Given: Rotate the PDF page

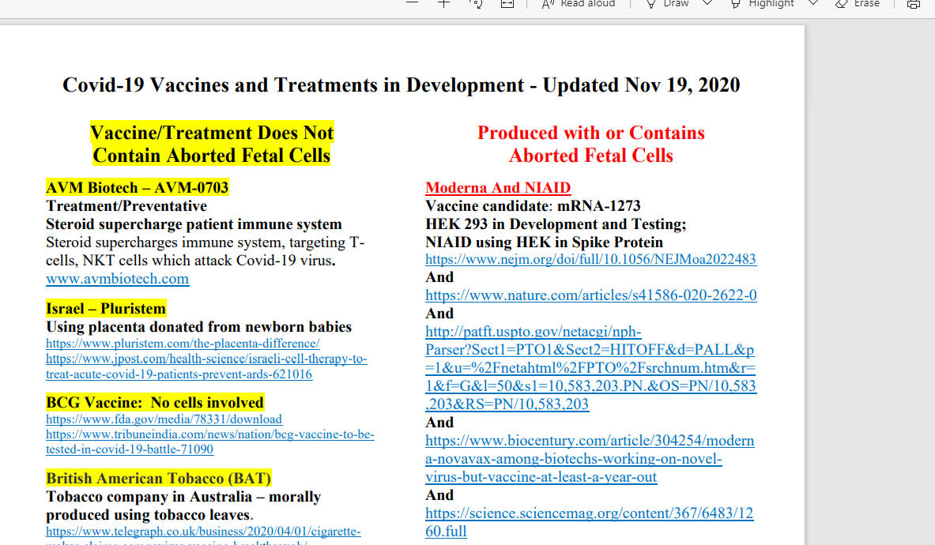Looking at the screenshot, I should point(476,4).
